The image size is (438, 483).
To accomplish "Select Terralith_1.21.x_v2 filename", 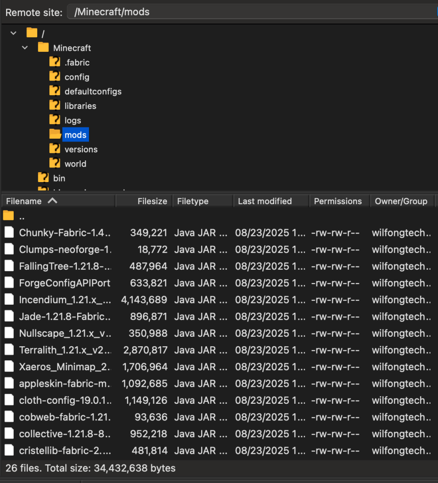I will tap(65, 350).
